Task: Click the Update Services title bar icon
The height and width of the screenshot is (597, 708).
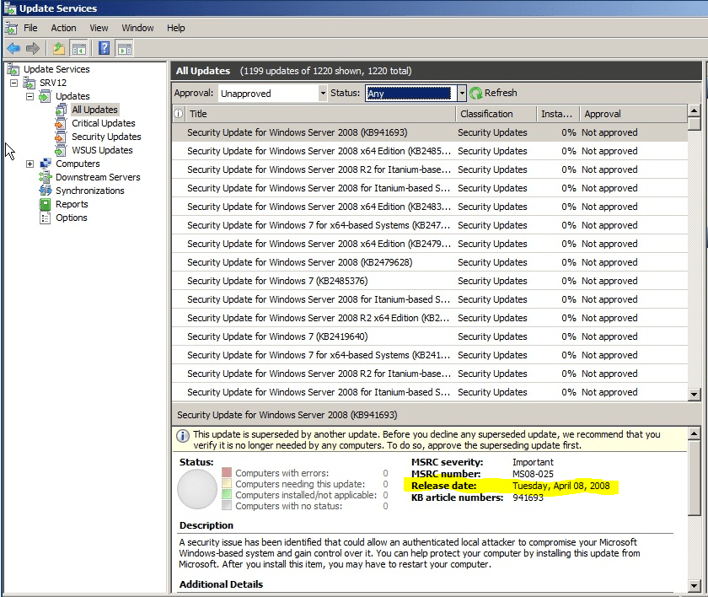Action: coord(10,8)
